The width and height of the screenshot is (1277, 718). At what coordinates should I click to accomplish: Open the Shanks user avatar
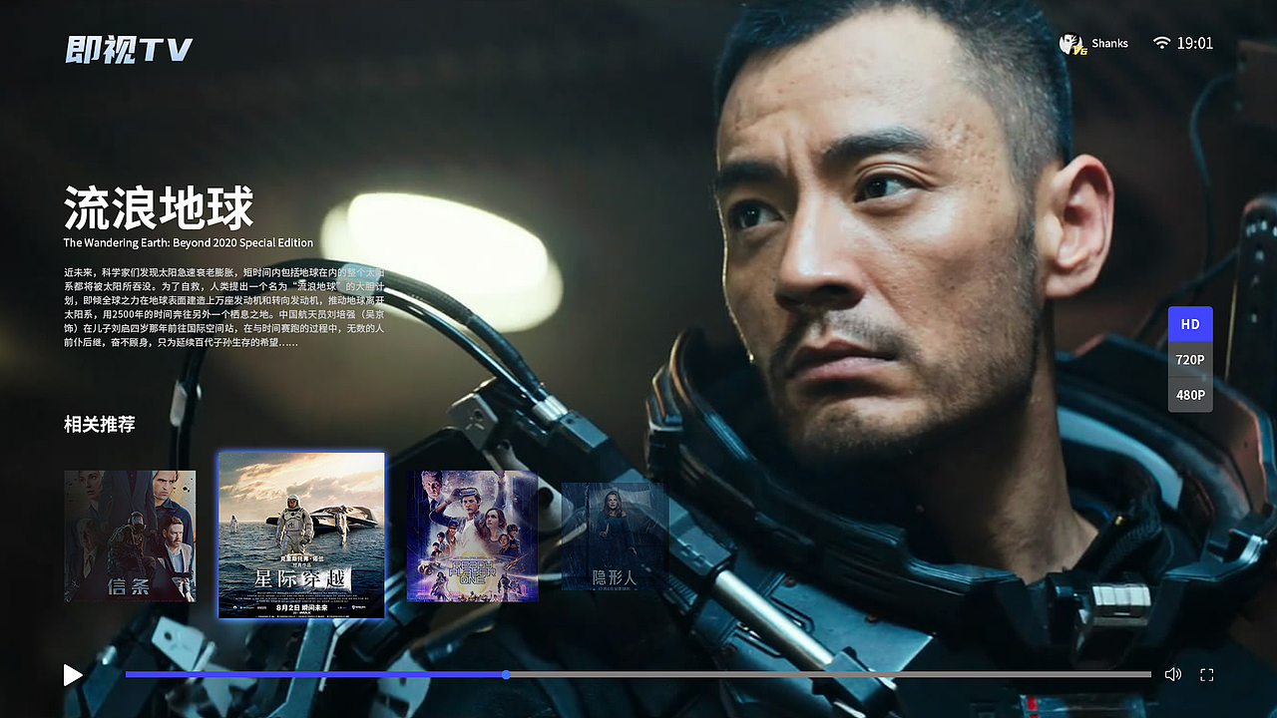coord(1071,43)
